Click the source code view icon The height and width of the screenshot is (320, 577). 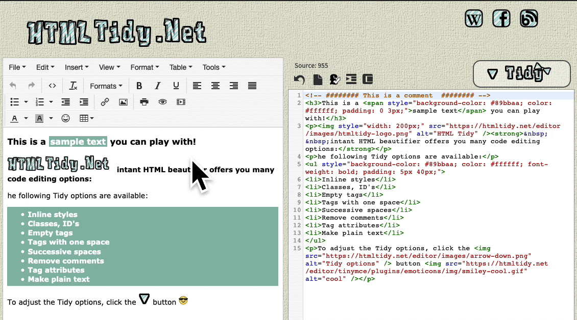[52, 86]
